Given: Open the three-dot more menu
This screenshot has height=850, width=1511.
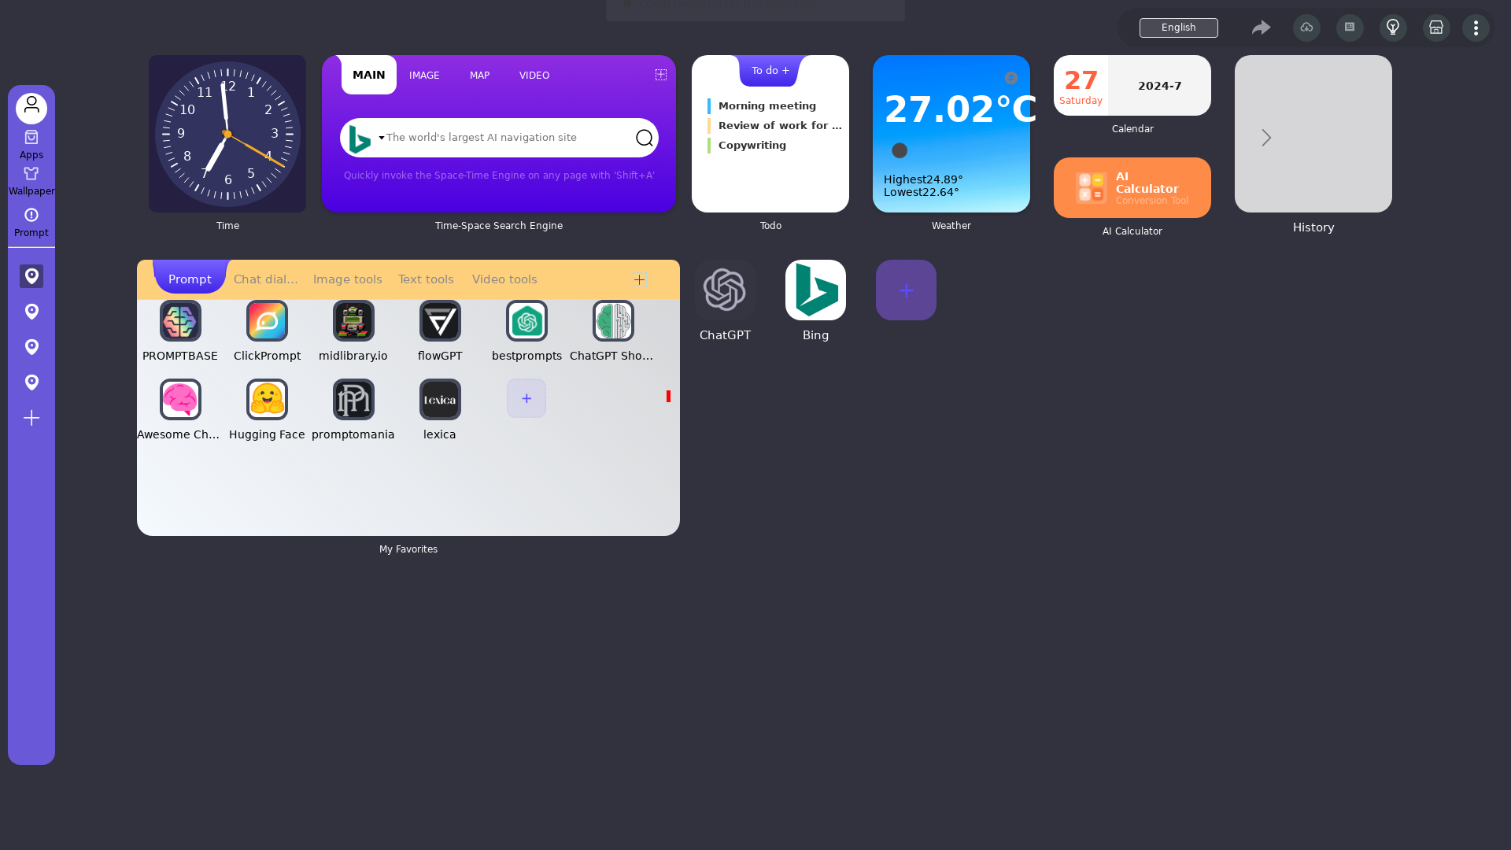Looking at the screenshot, I should click(1476, 28).
